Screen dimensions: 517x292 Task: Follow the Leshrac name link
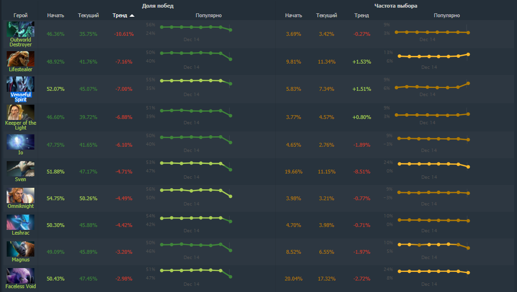click(21, 233)
